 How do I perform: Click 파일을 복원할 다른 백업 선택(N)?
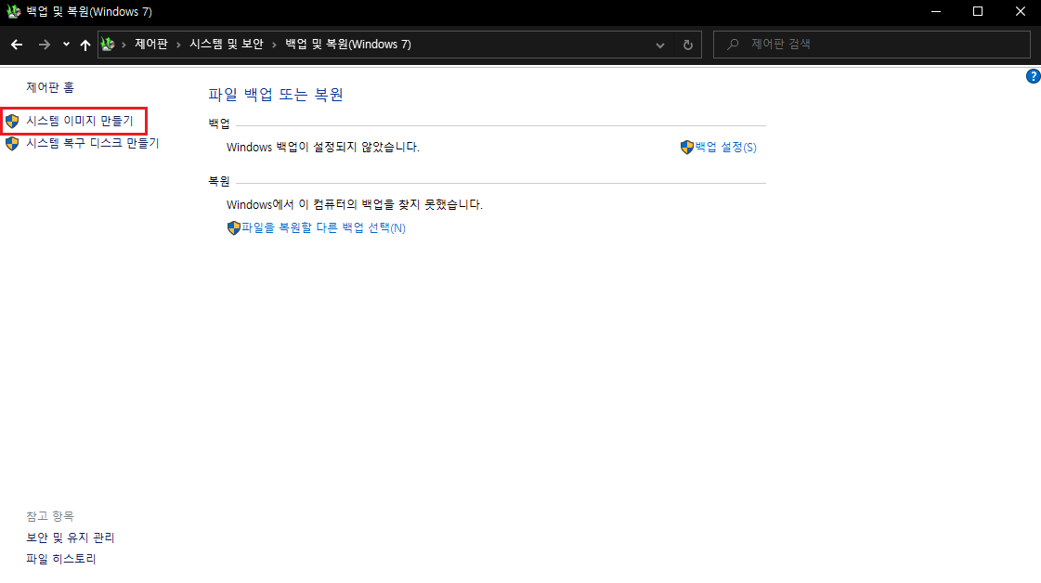click(323, 227)
